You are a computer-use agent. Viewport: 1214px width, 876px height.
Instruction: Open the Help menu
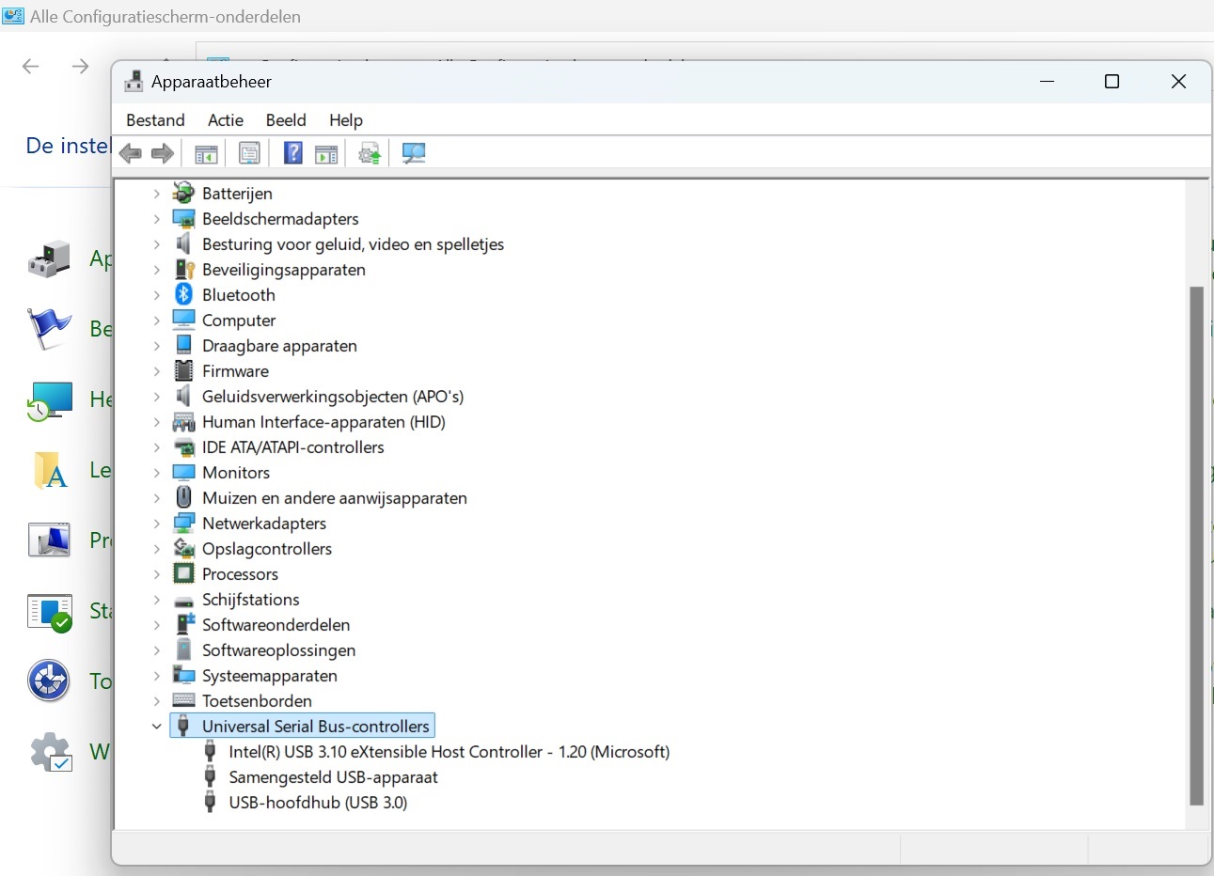(x=346, y=120)
